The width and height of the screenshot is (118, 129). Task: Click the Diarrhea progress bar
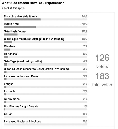click(x=46, y=50)
